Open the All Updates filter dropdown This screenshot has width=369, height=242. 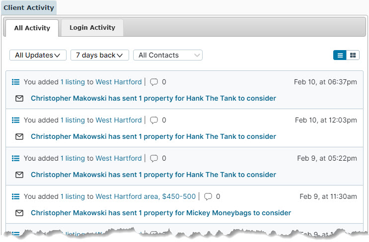click(38, 55)
